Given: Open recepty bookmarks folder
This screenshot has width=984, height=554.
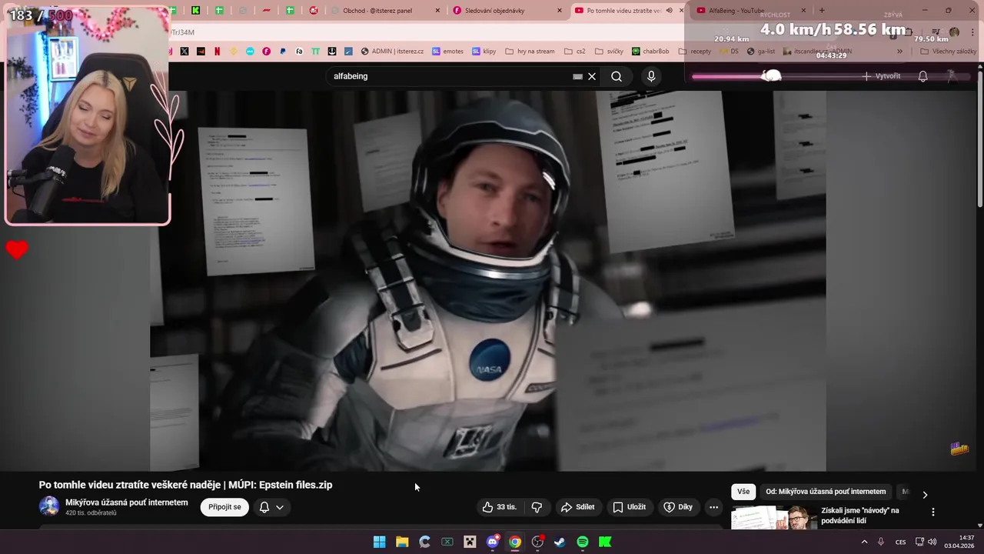Looking at the screenshot, I should [x=695, y=52].
